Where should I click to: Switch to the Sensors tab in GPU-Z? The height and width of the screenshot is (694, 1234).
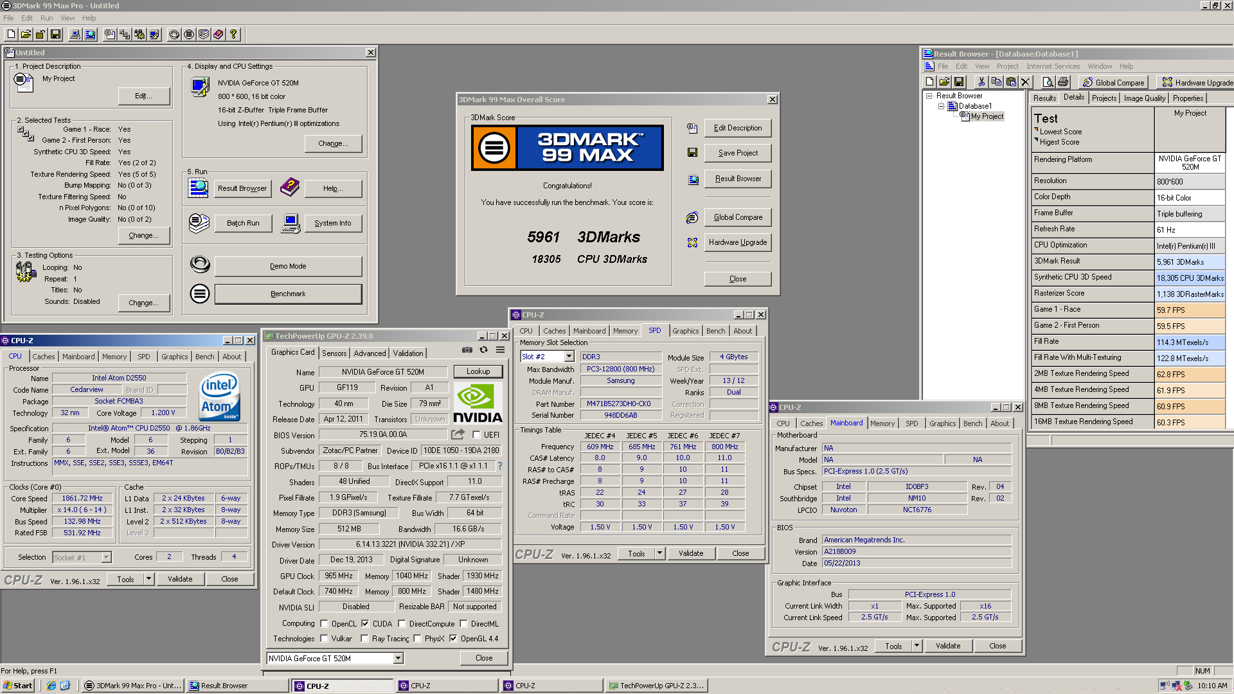click(x=334, y=353)
